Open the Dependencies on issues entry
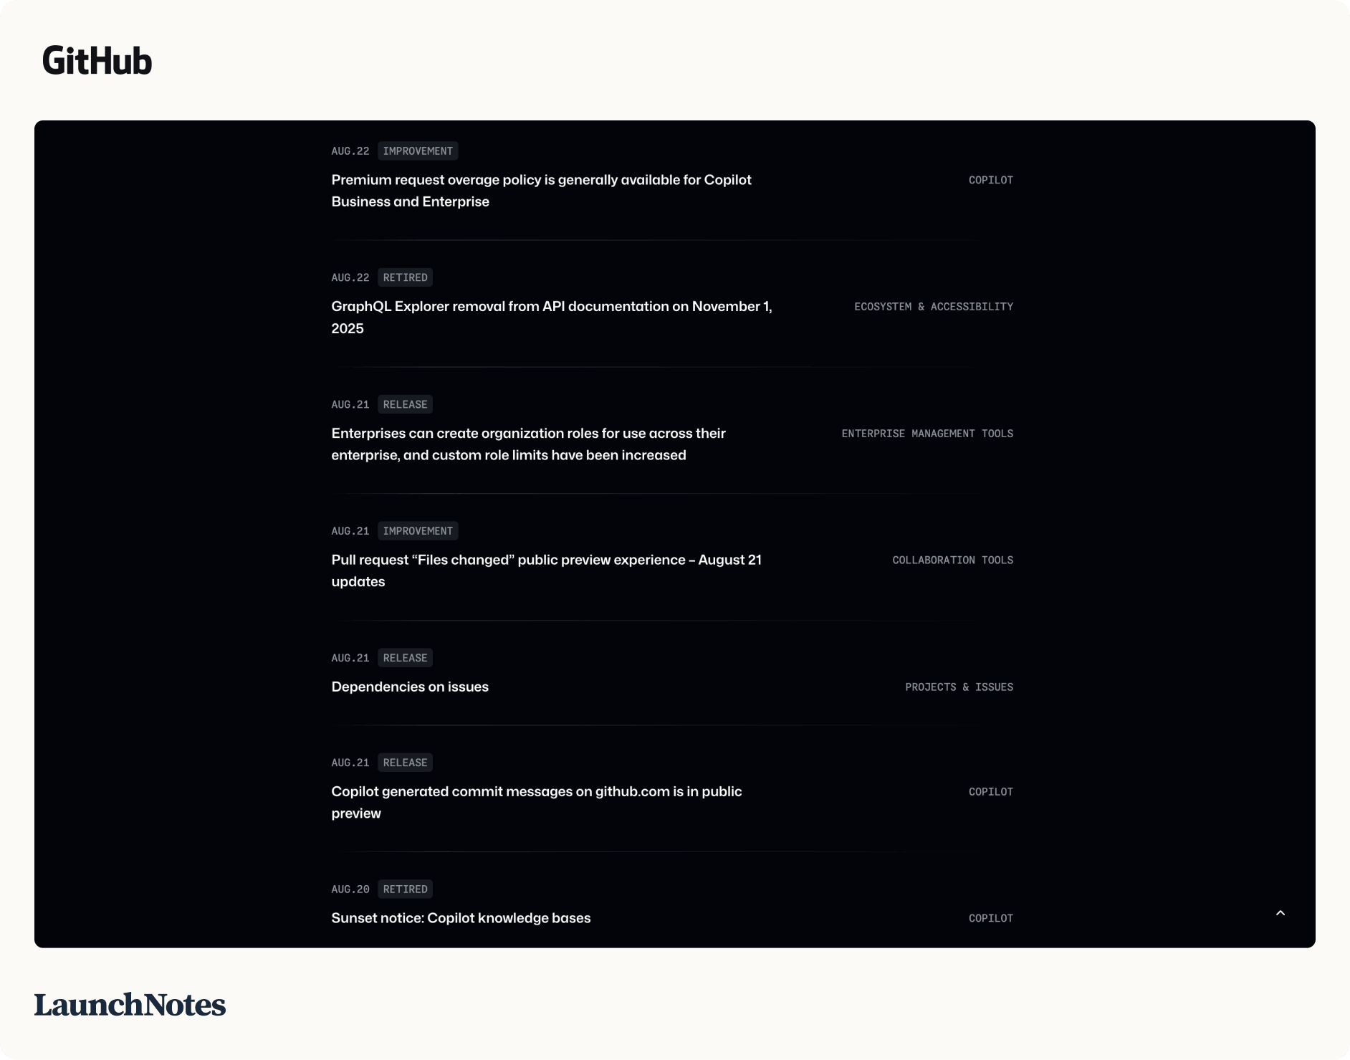The height and width of the screenshot is (1060, 1350). tap(410, 687)
